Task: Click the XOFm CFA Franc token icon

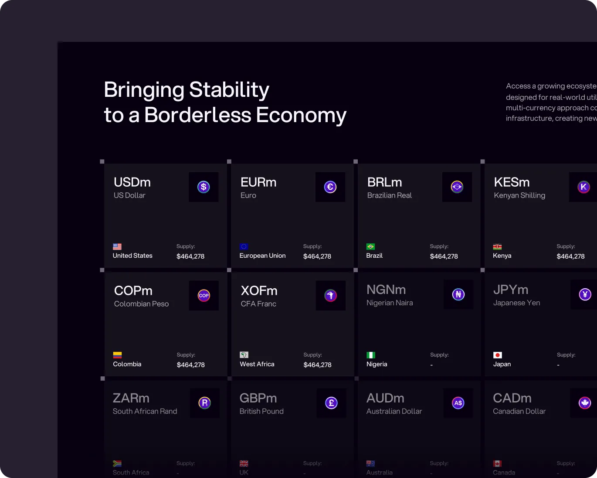Action: (x=330, y=295)
